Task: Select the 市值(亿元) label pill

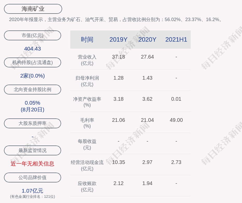Action: [x=33, y=35]
